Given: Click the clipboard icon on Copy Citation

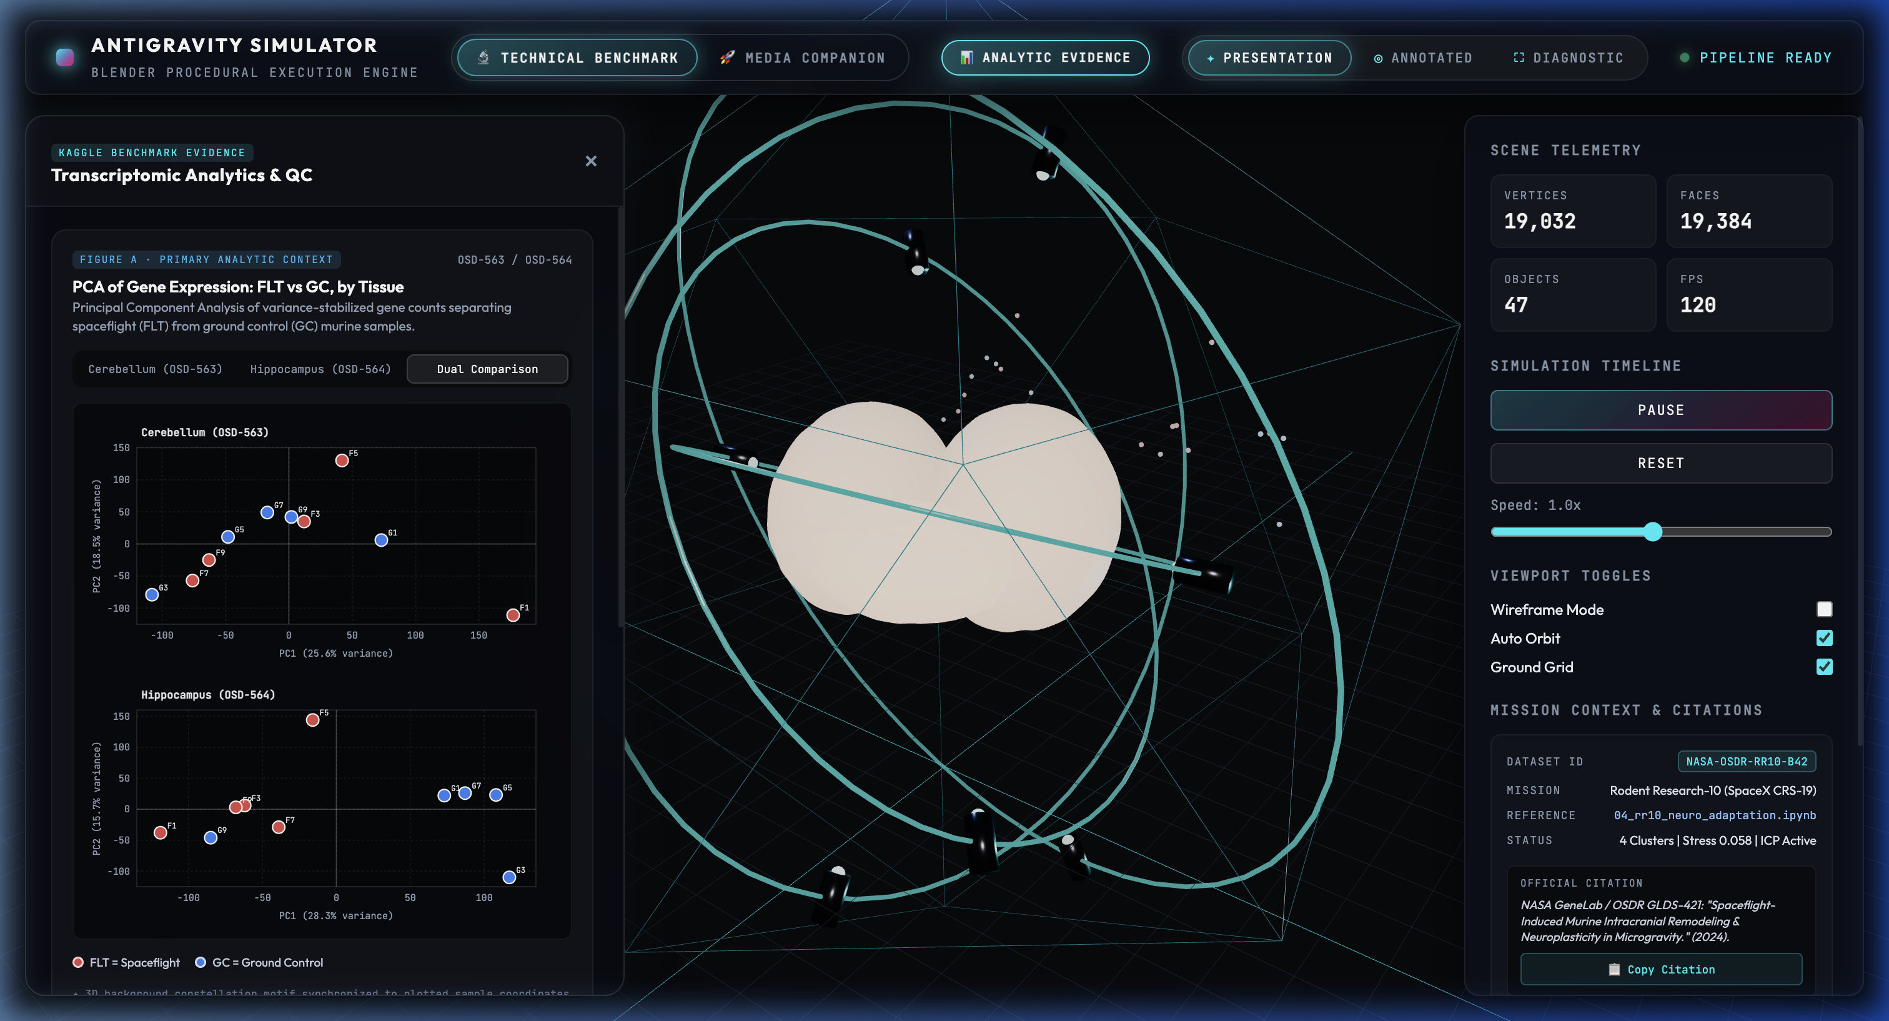Looking at the screenshot, I should pyautogui.click(x=1614, y=969).
